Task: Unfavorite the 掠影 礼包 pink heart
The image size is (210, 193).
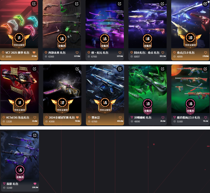Action: pos(35,184)
